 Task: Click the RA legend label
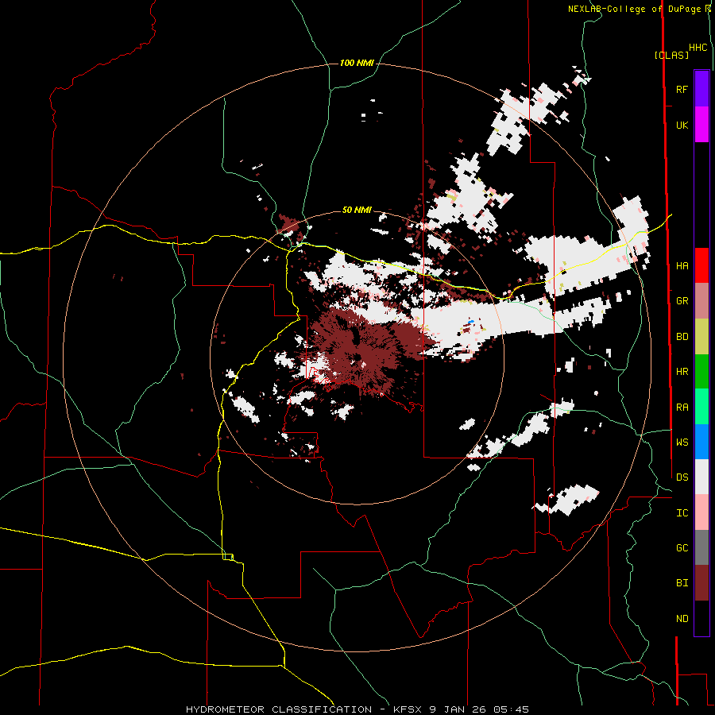682,408
